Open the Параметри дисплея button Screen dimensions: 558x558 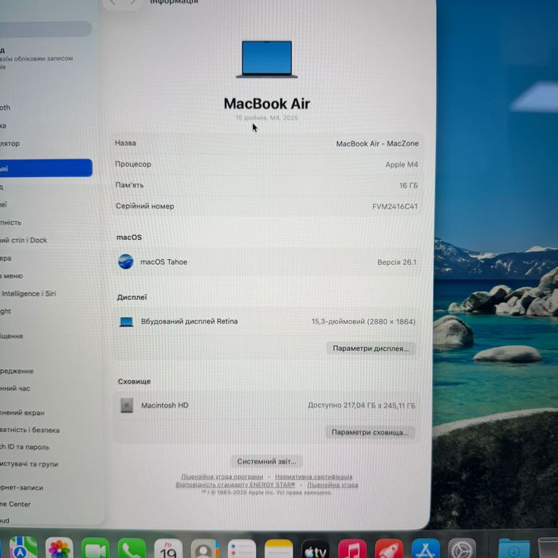pyautogui.click(x=371, y=348)
